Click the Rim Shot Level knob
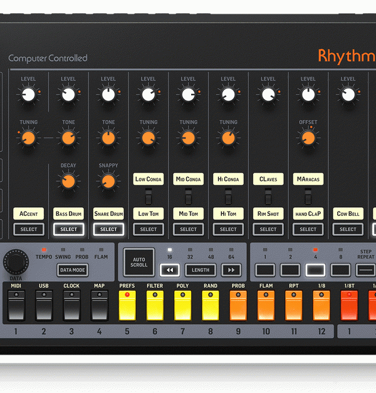The width and height of the screenshot is (376, 393). [x=268, y=94]
